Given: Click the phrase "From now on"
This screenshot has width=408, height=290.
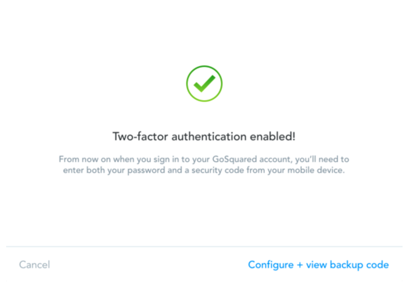Looking at the screenshot, I should (x=85, y=159).
